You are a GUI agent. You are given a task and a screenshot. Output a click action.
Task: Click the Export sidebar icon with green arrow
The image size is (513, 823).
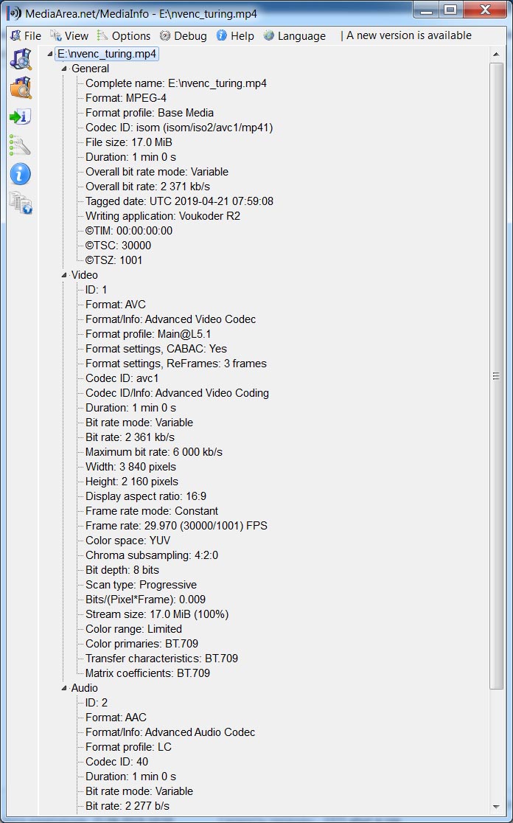[x=21, y=116]
